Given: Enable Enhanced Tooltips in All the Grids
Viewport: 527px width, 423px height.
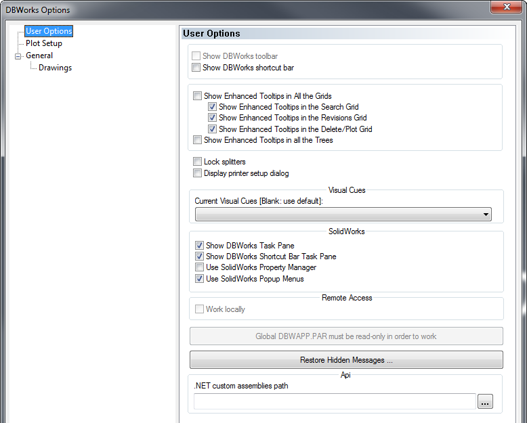Looking at the screenshot, I should pyautogui.click(x=197, y=95).
